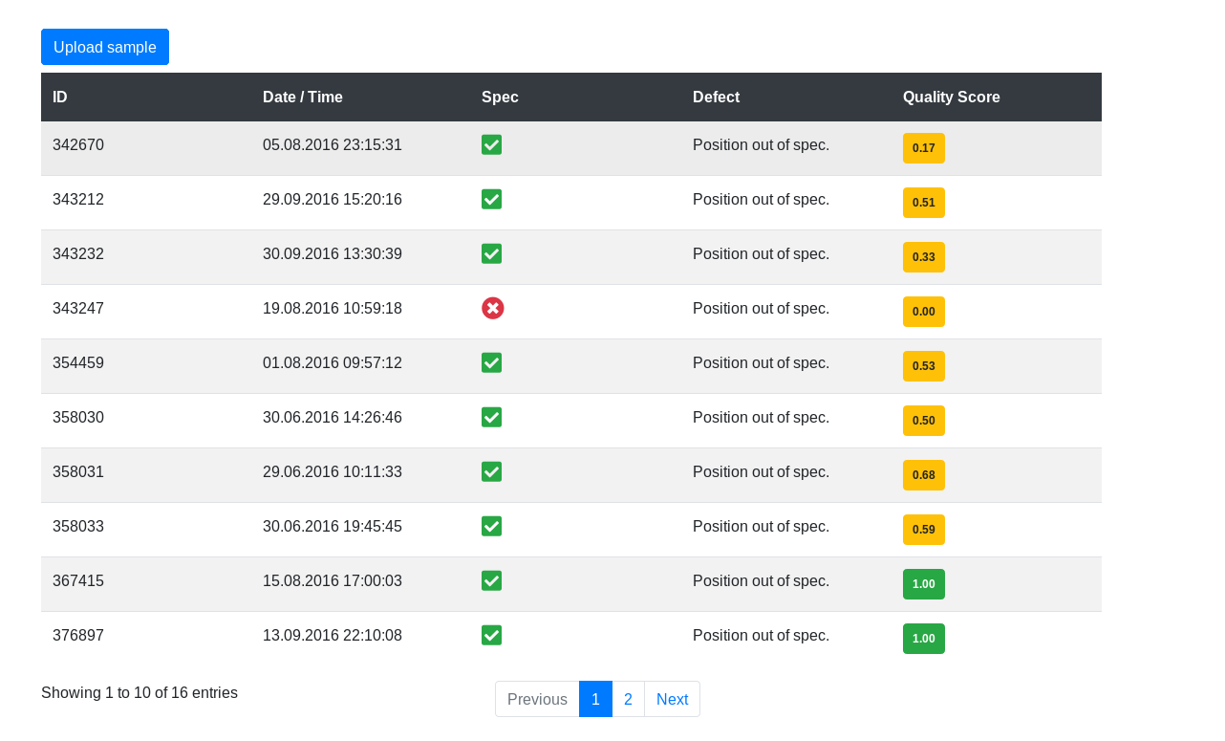The width and height of the screenshot is (1225, 741).
Task: Click the 1.00 score badge for sample 367415
Action: 924,584
